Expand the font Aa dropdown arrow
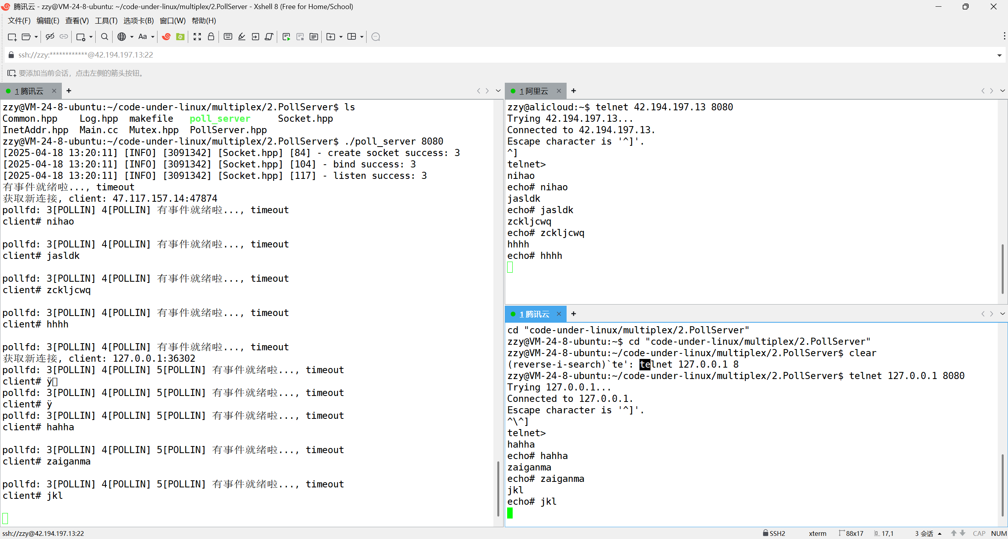Image resolution: width=1008 pixels, height=539 pixels. tap(153, 37)
